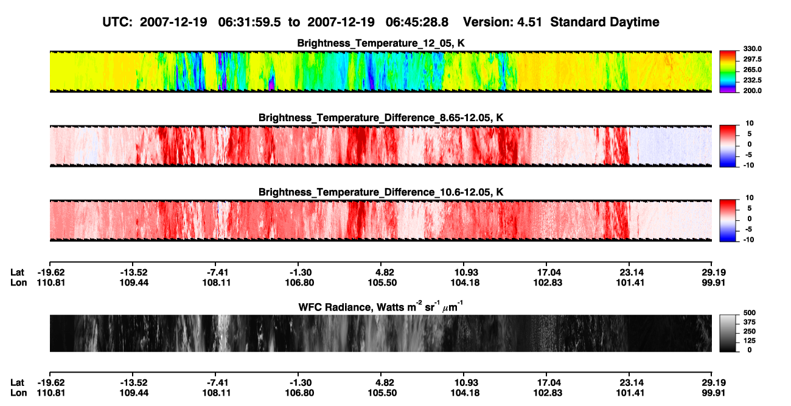Click the WFC Radiance panel title
Screen dimensions: 791x406
coord(381,306)
